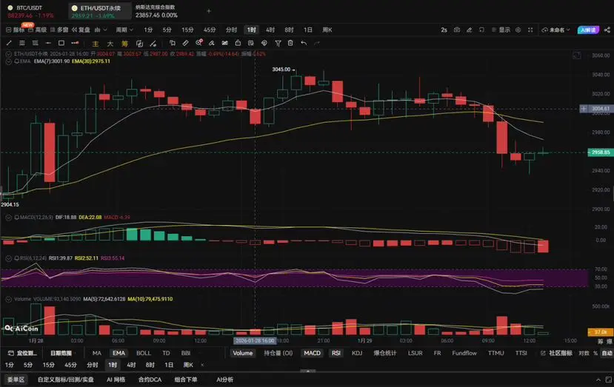
Task: Toggle the MACD indicator button
Action: click(312, 353)
